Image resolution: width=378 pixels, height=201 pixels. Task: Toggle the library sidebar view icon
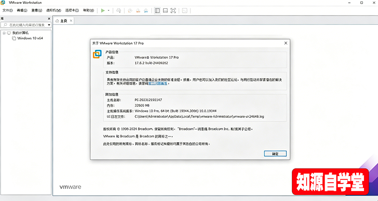point(157,10)
